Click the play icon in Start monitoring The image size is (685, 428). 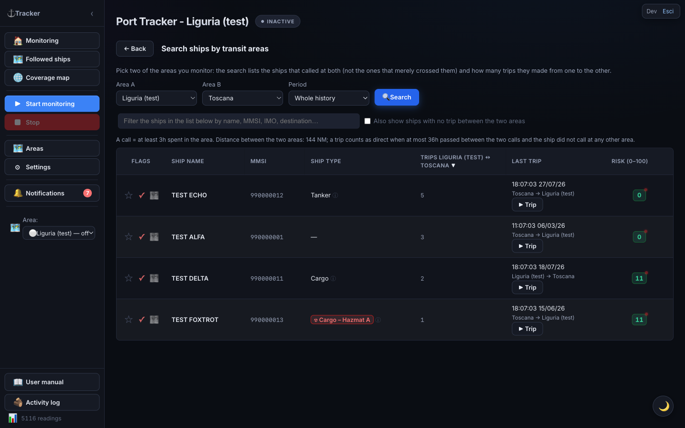18,104
